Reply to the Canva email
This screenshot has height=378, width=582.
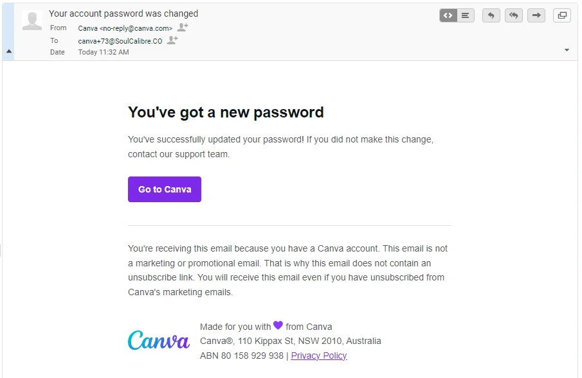tap(491, 15)
